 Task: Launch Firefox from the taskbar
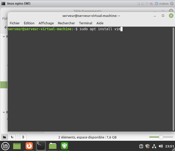pyautogui.click(x=29, y=146)
